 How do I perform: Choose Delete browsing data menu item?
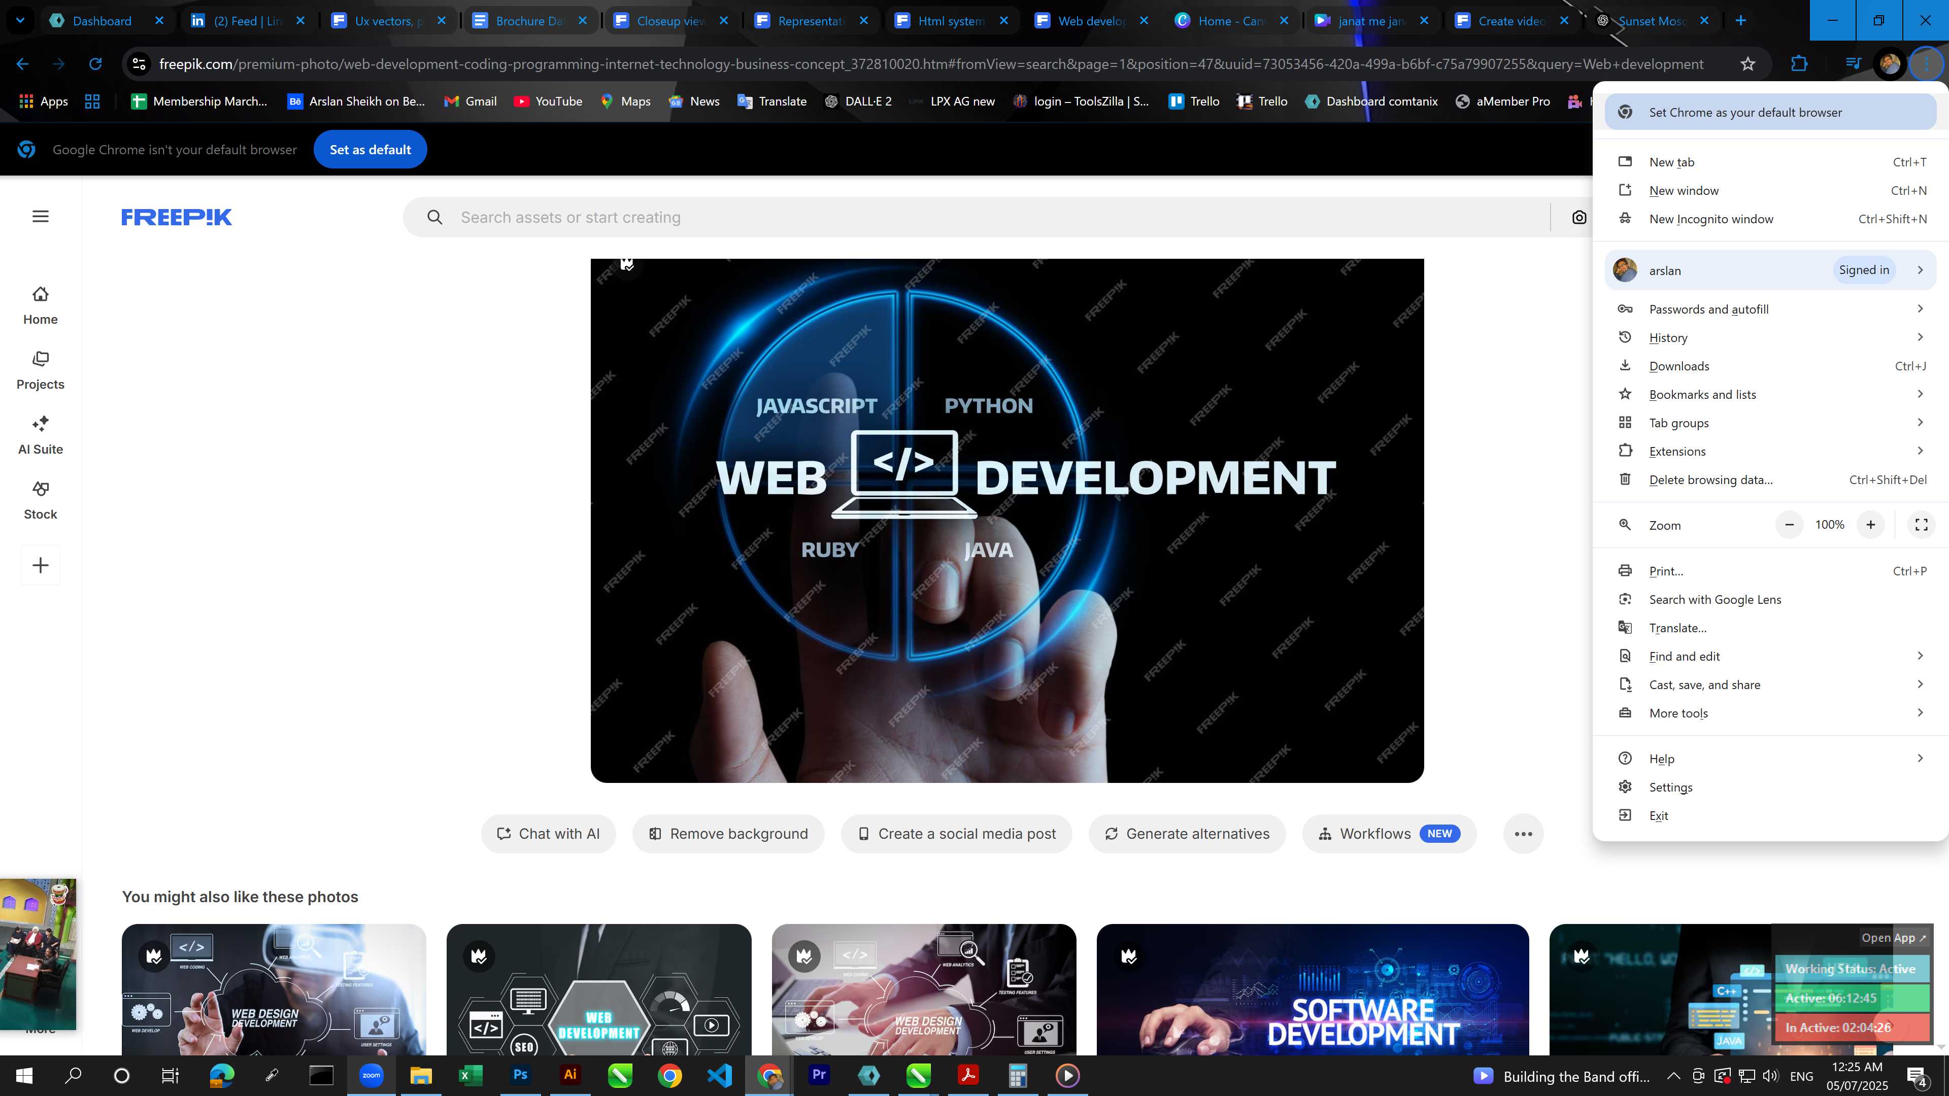tap(1771, 479)
